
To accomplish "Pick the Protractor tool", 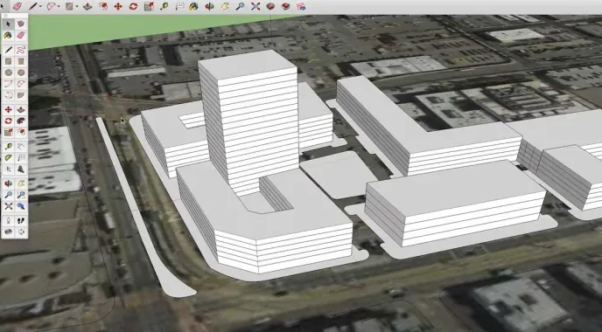I will (x=9, y=157).
